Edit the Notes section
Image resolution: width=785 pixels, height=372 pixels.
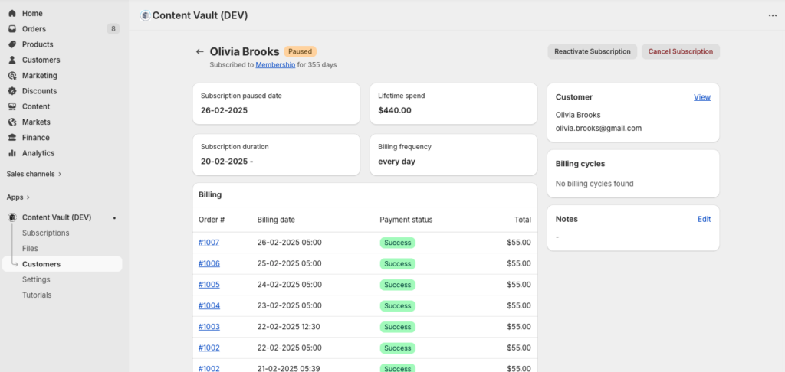pyautogui.click(x=704, y=219)
